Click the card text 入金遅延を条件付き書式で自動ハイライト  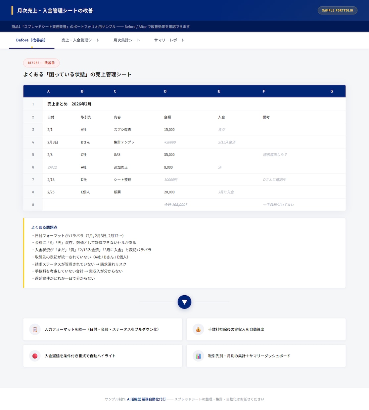(x=80, y=356)
